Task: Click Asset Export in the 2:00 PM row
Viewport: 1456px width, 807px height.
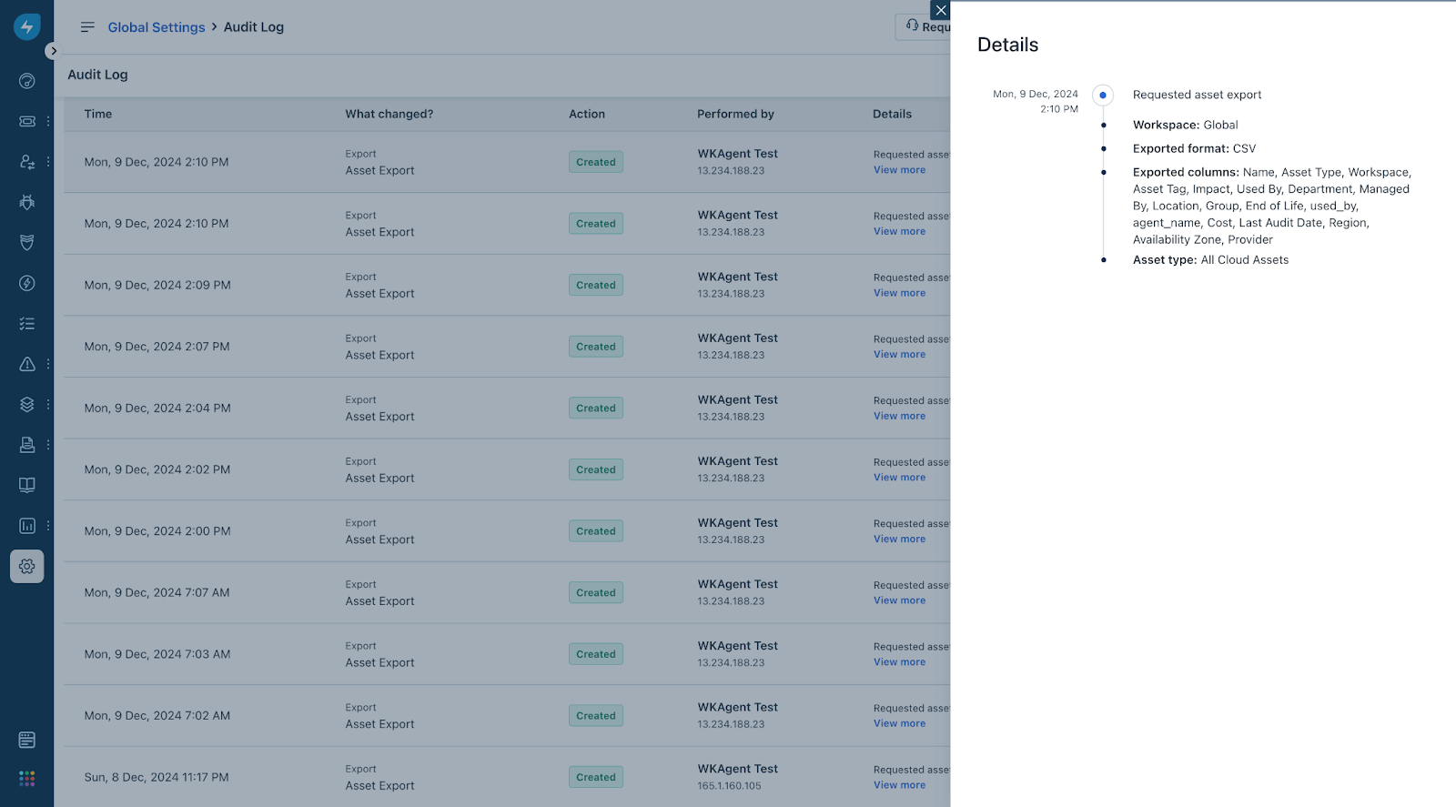Action: pyautogui.click(x=379, y=540)
